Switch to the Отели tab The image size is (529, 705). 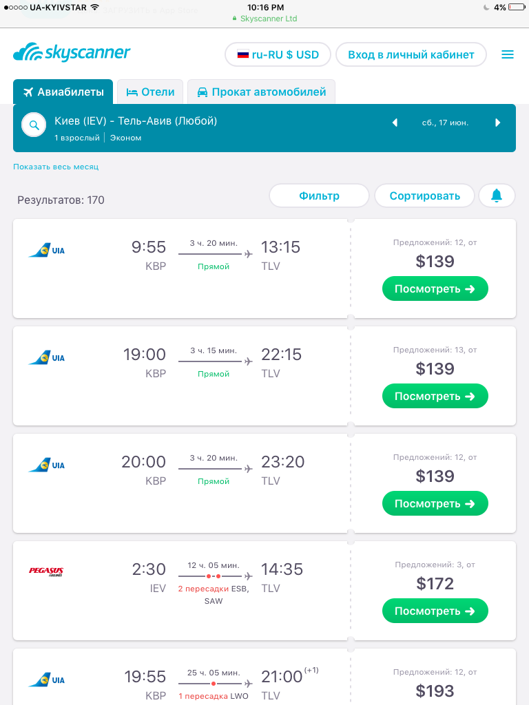click(150, 92)
